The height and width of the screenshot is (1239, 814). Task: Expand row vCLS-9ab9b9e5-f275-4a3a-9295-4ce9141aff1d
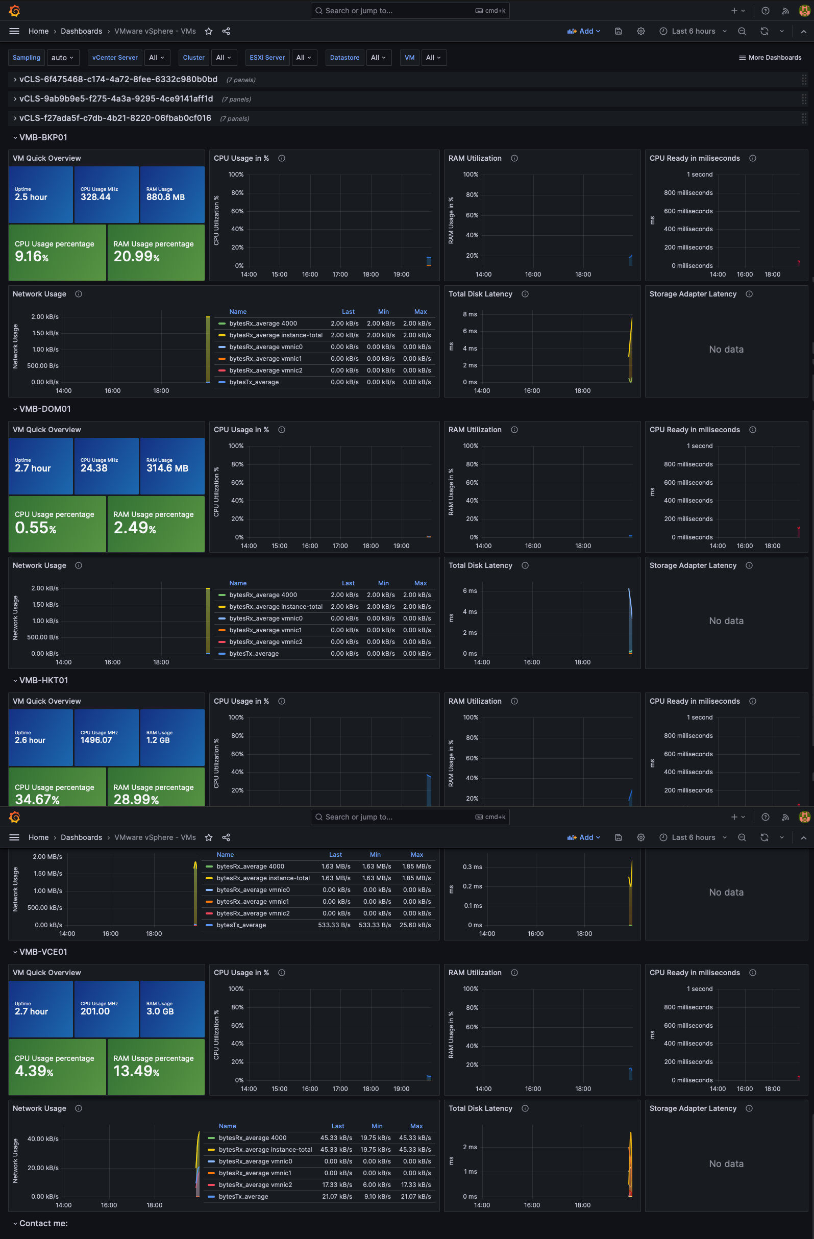(116, 99)
